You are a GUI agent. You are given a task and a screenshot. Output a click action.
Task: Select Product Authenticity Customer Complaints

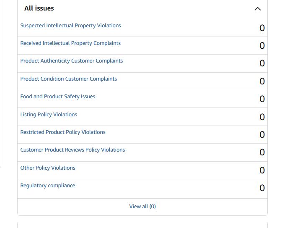pyautogui.click(x=72, y=61)
